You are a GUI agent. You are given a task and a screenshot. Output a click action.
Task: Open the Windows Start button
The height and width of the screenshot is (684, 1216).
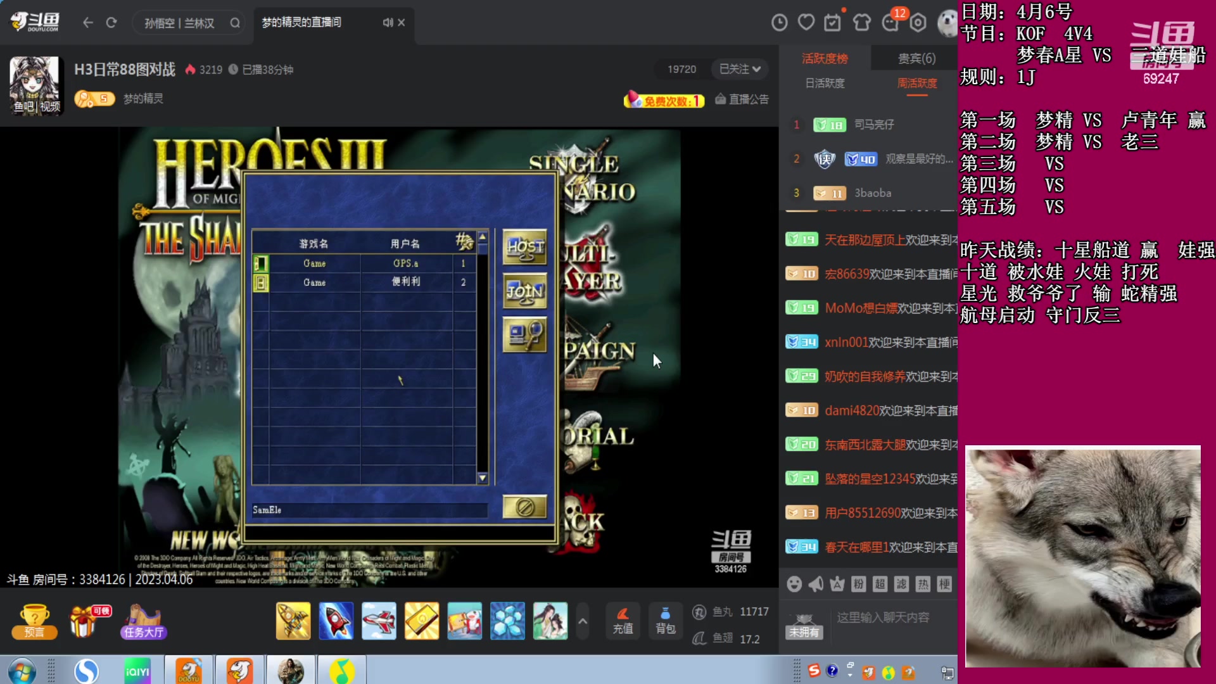click(22, 671)
